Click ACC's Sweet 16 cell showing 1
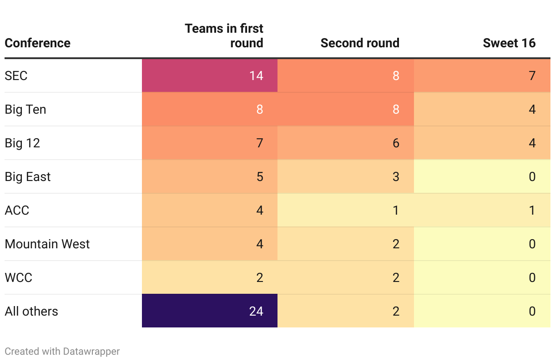Viewport: 555px width, 362px height. pyautogui.click(x=482, y=211)
